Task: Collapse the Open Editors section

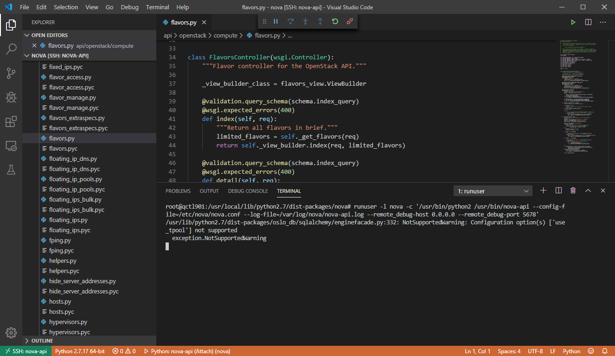Action: click(89, 35)
